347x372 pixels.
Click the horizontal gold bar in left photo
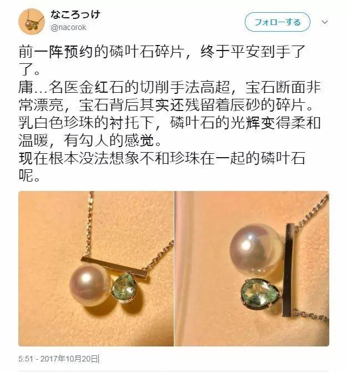click(x=114, y=267)
